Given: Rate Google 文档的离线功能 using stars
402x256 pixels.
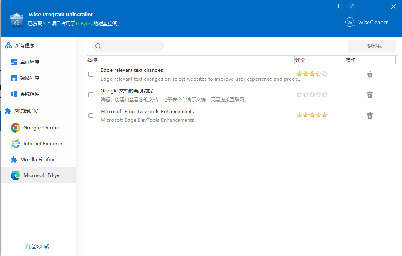Looking at the screenshot, I should [312, 94].
